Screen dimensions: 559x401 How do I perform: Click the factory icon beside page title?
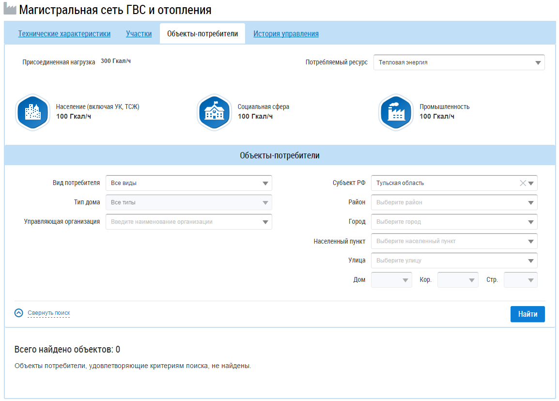pos(10,10)
